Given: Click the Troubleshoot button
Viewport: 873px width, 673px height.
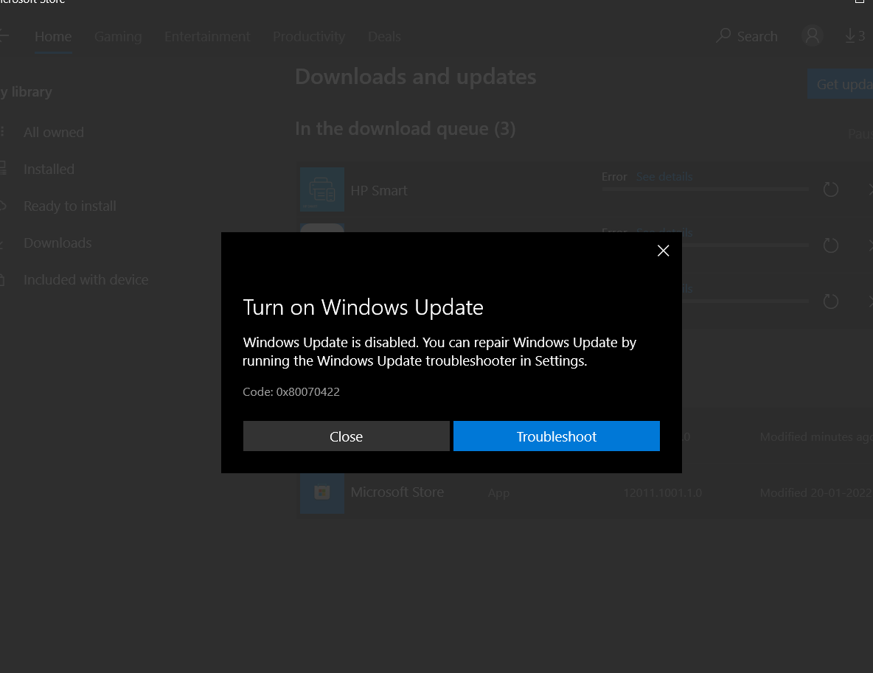Looking at the screenshot, I should tap(556, 436).
